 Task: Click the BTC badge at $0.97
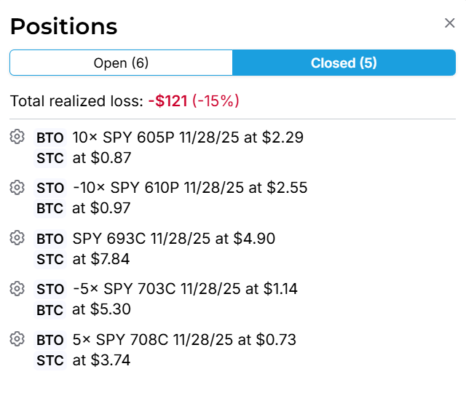point(50,208)
